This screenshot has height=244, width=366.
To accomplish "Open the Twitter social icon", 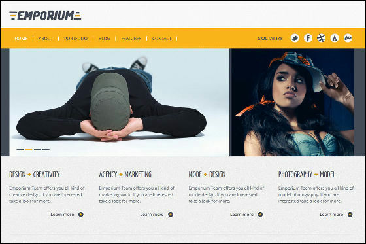I will (295, 38).
